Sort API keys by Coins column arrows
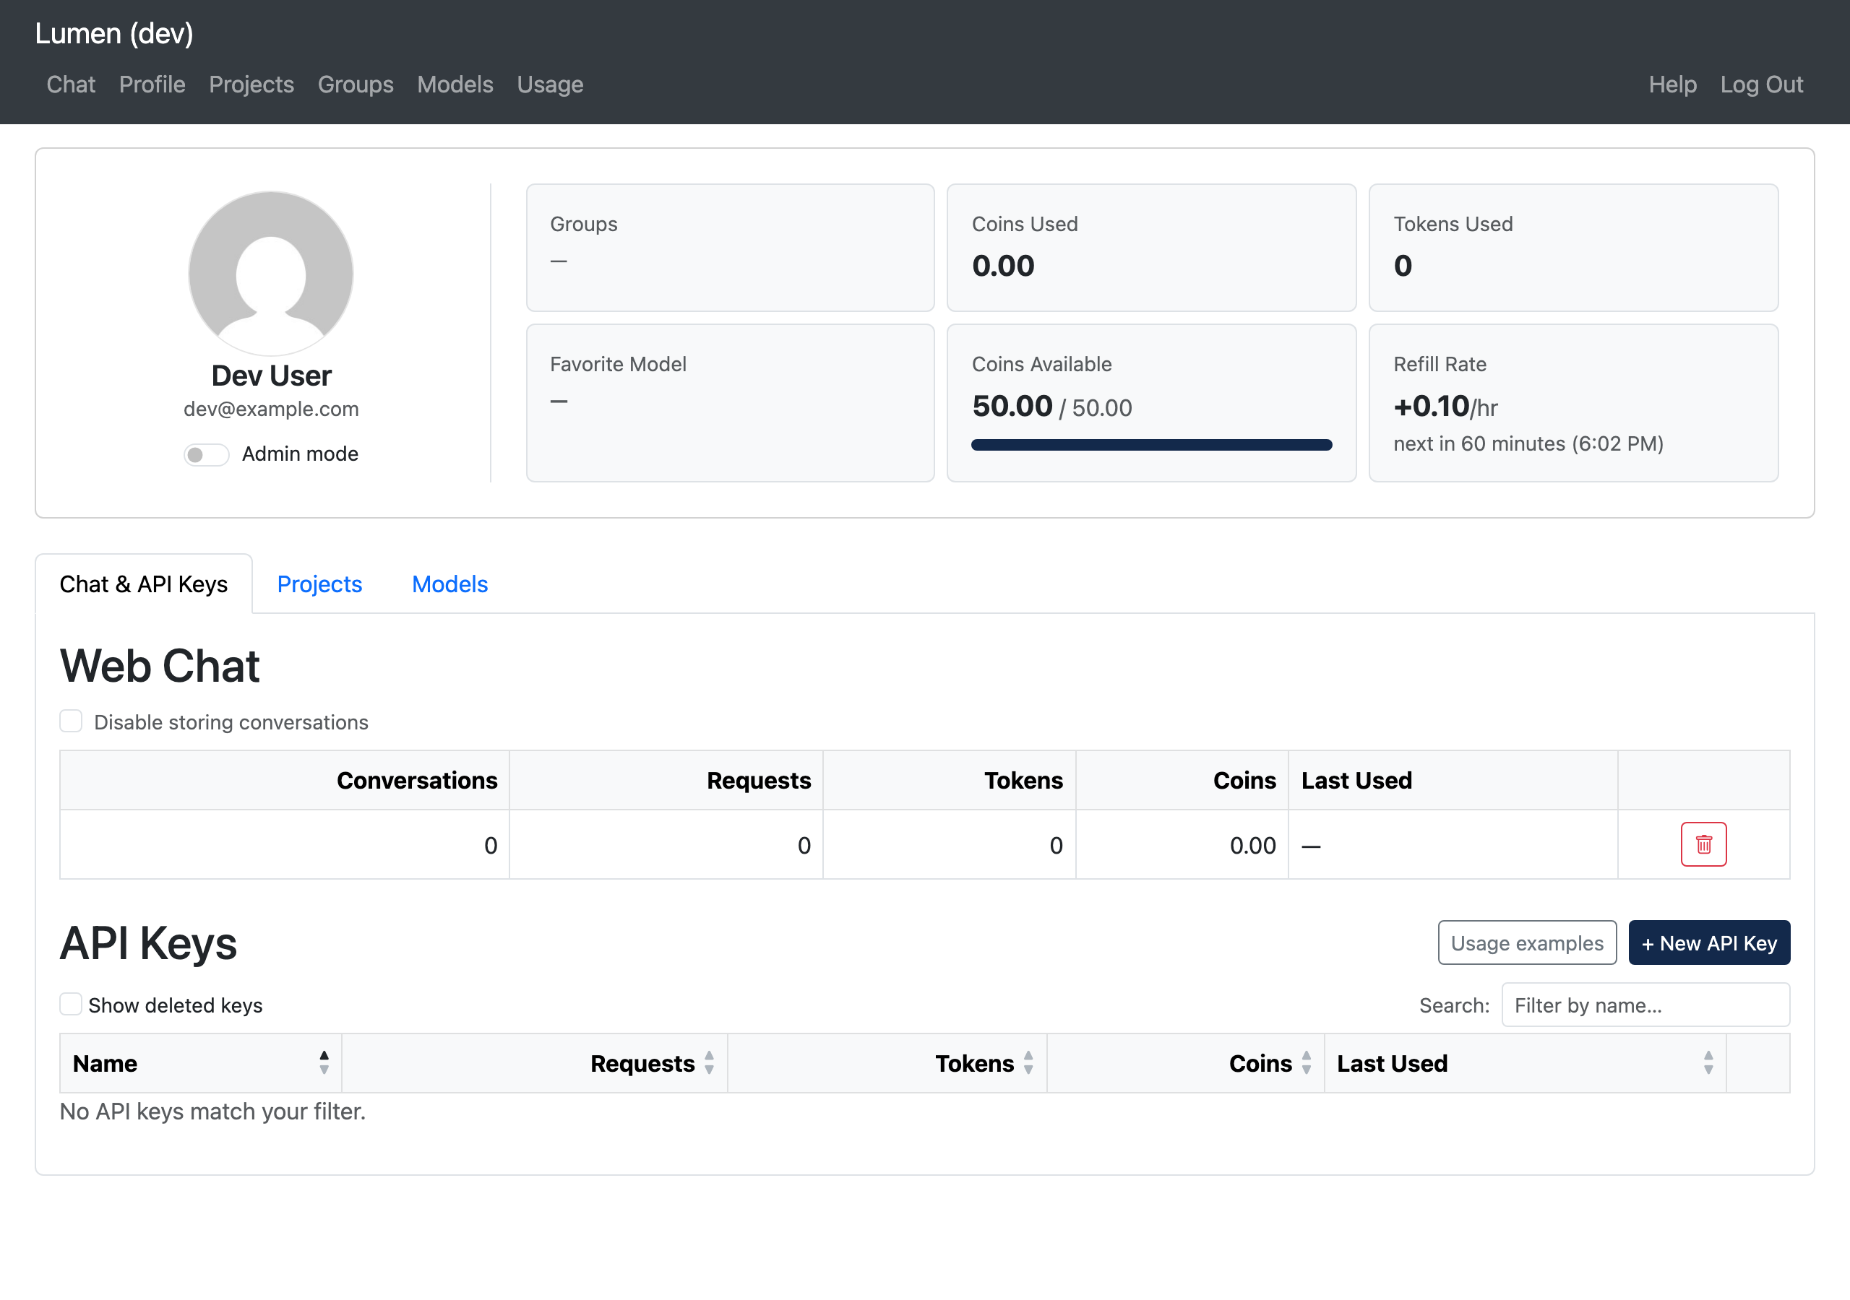 click(x=1306, y=1063)
